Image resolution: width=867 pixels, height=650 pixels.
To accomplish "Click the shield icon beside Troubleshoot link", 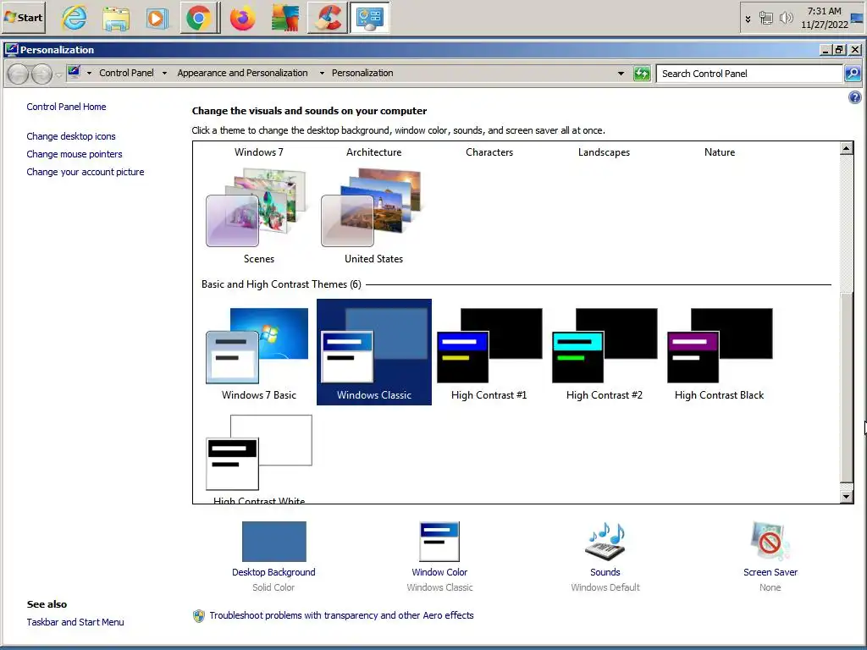I will pyautogui.click(x=198, y=616).
